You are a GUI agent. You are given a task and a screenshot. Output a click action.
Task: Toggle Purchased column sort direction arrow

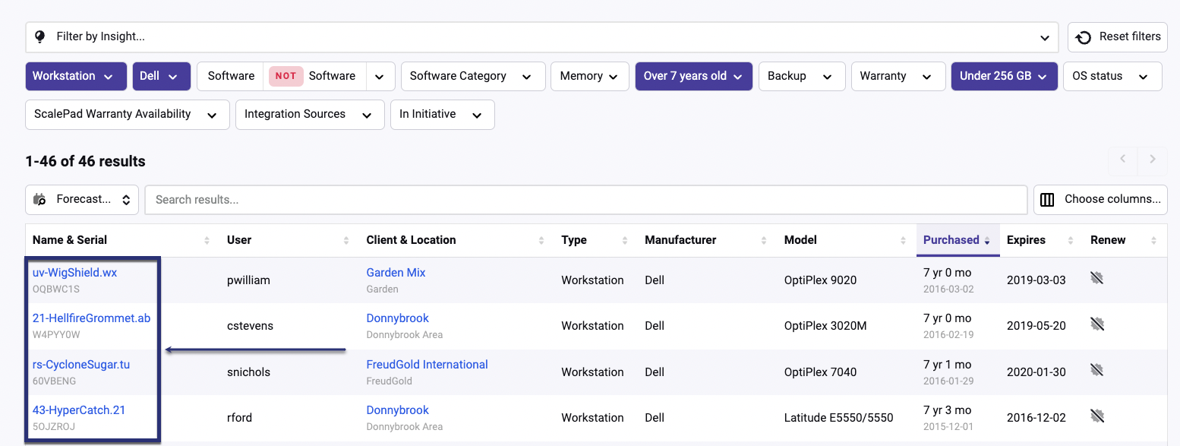pos(987,241)
